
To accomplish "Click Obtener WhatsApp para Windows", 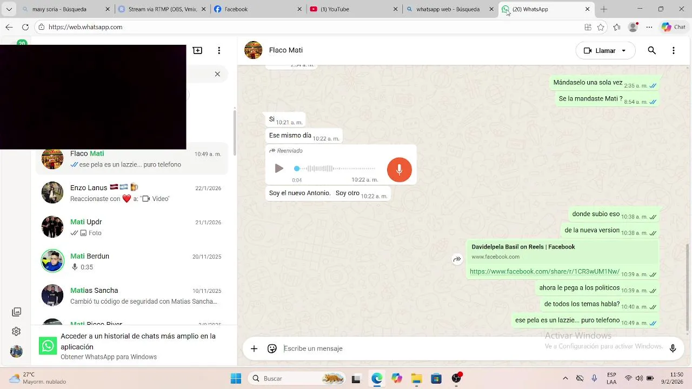I will (109, 357).
